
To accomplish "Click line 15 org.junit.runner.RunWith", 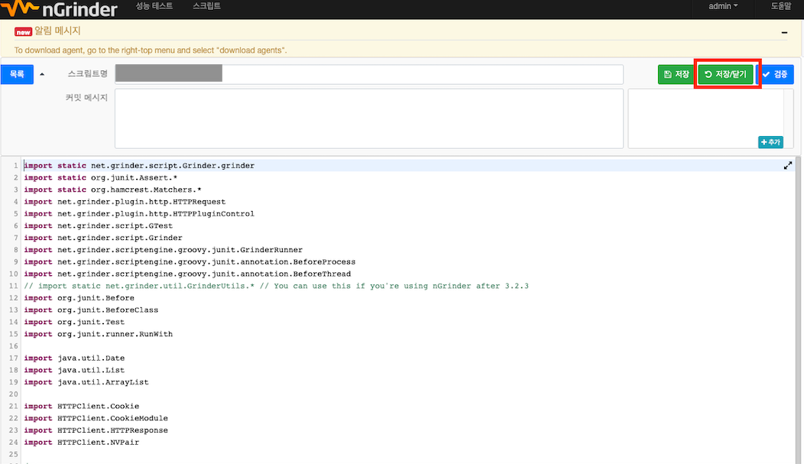I will coord(98,334).
